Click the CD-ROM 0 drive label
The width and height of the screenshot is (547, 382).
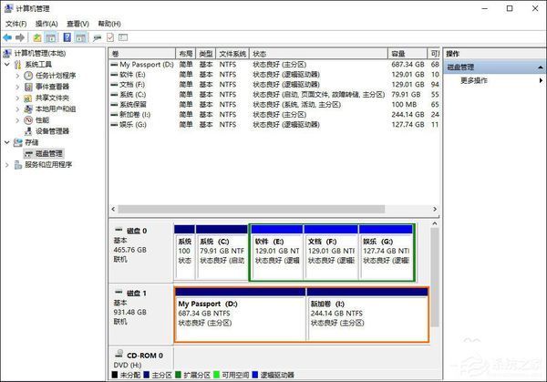[145, 356]
